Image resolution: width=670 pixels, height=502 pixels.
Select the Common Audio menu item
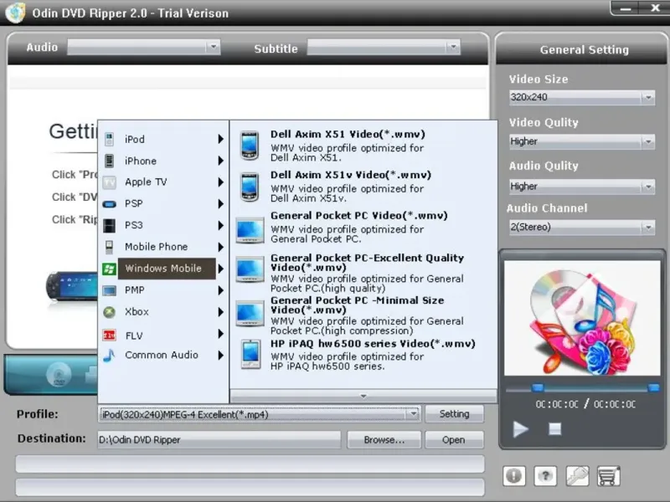163,355
